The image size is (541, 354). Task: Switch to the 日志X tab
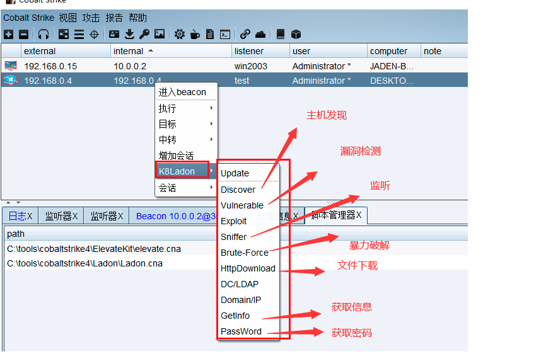(20, 216)
